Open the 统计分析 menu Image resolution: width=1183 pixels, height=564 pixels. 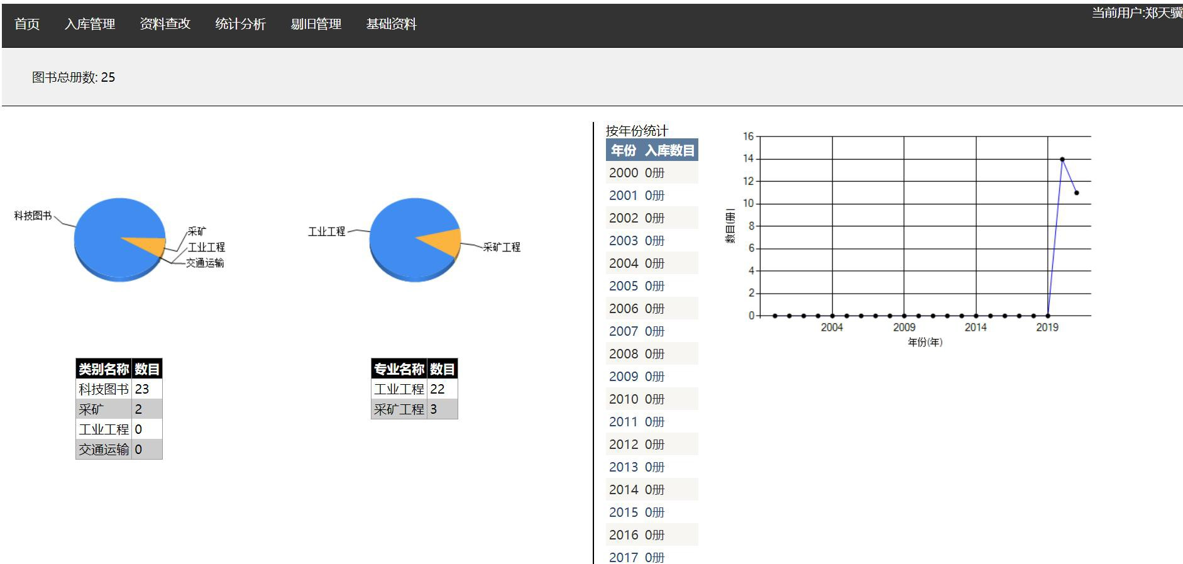(241, 24)
